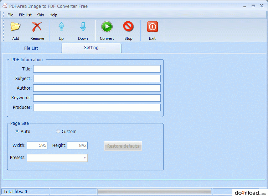268x196 pixels.
Task: Click the Remove red X icon
Action: (x=37, y=27)
